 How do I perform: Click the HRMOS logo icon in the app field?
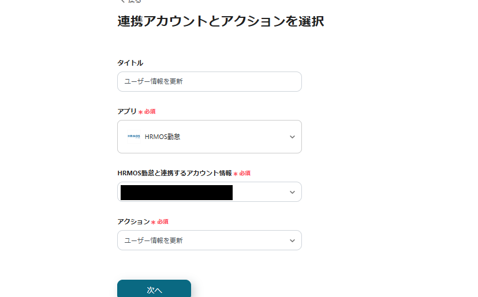pyautogui.click(x=133, y=137)
